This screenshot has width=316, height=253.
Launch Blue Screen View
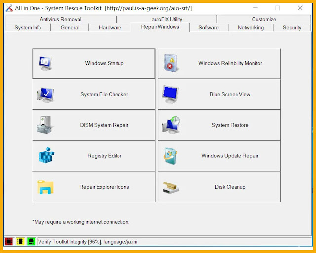click(219, 95)
